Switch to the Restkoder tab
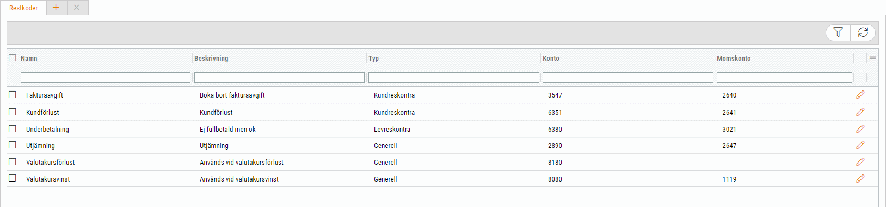This screenshot has height=207, width=886. (x=23, y=8)
